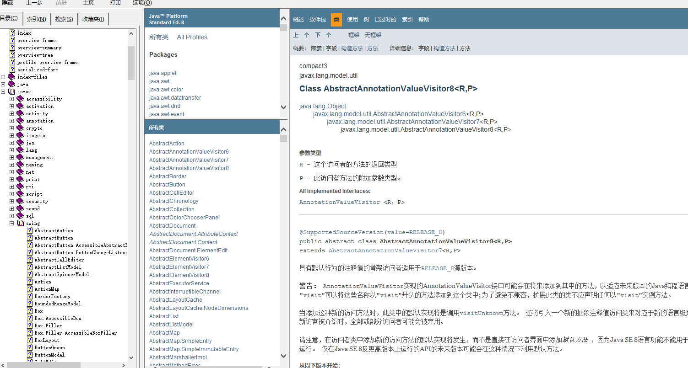Open the 选项(O) menu
Screen dimensions: 688x368
[x=142, y=3]
